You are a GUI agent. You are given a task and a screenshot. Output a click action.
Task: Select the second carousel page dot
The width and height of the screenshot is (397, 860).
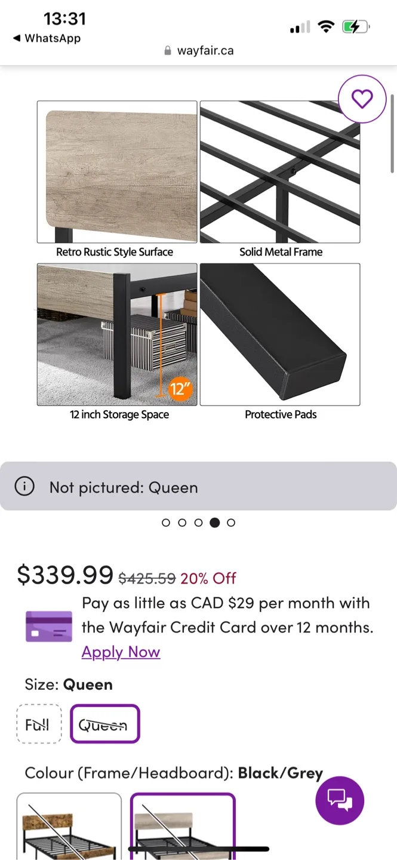pos(182,522)
